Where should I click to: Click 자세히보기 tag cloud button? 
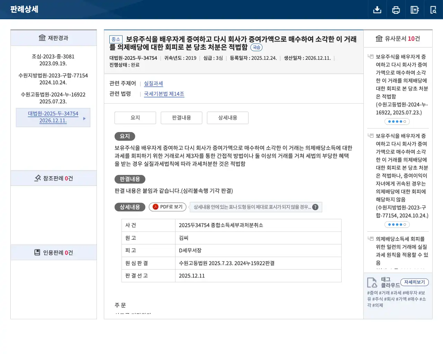[415, 282]
